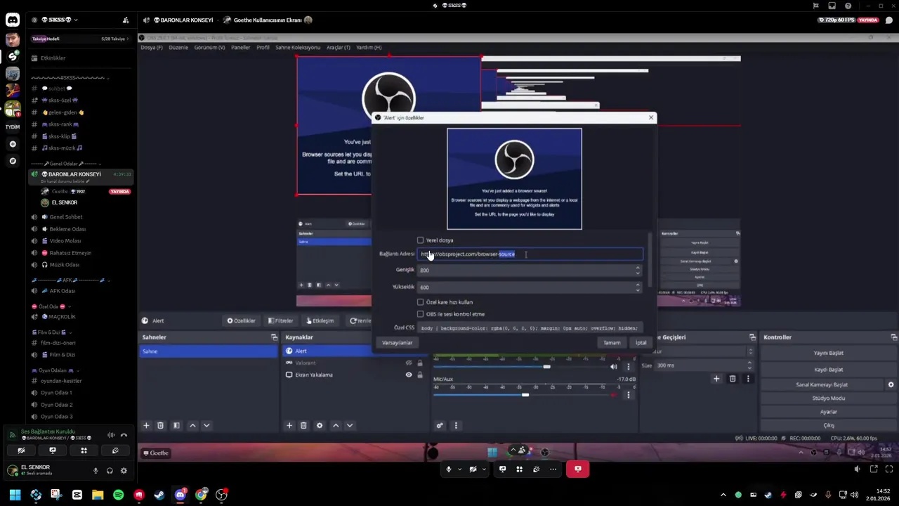The height and width of the screenshot is (506, 899).
Task: Click fullscreen icon of stream viewer
Action: (889, 469)
